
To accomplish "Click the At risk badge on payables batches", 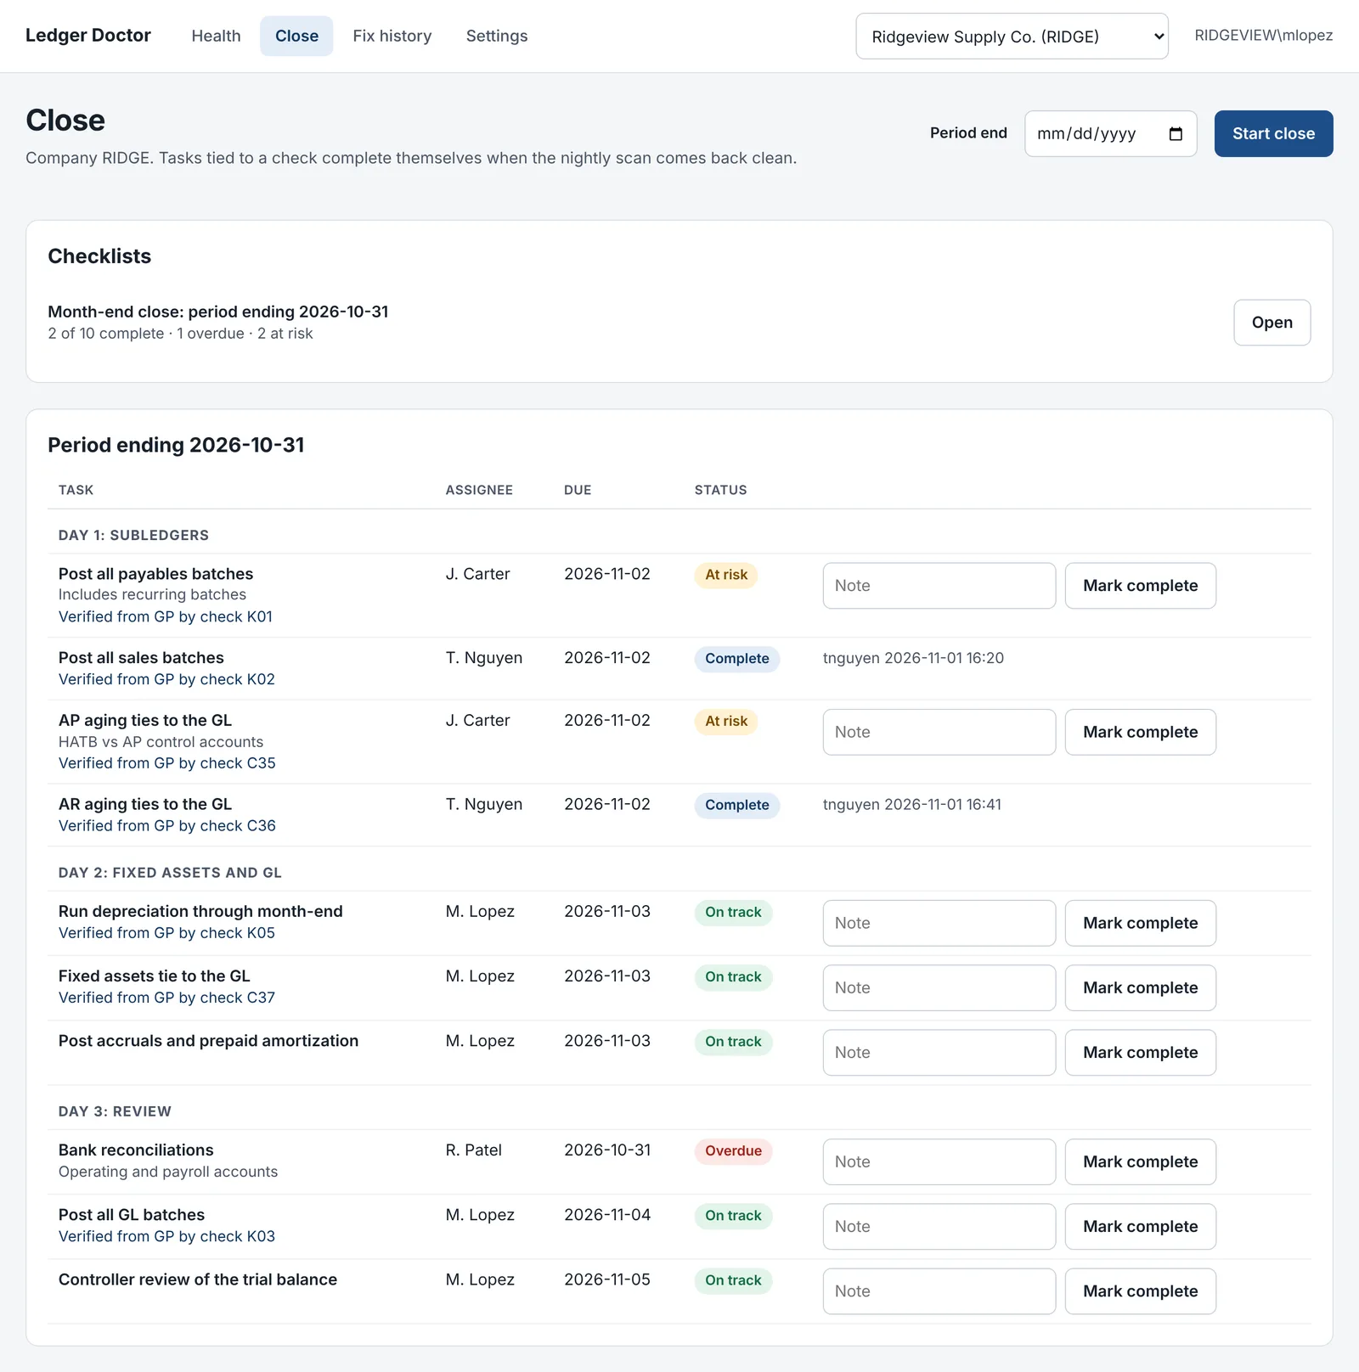I will [x=726, y=575].
